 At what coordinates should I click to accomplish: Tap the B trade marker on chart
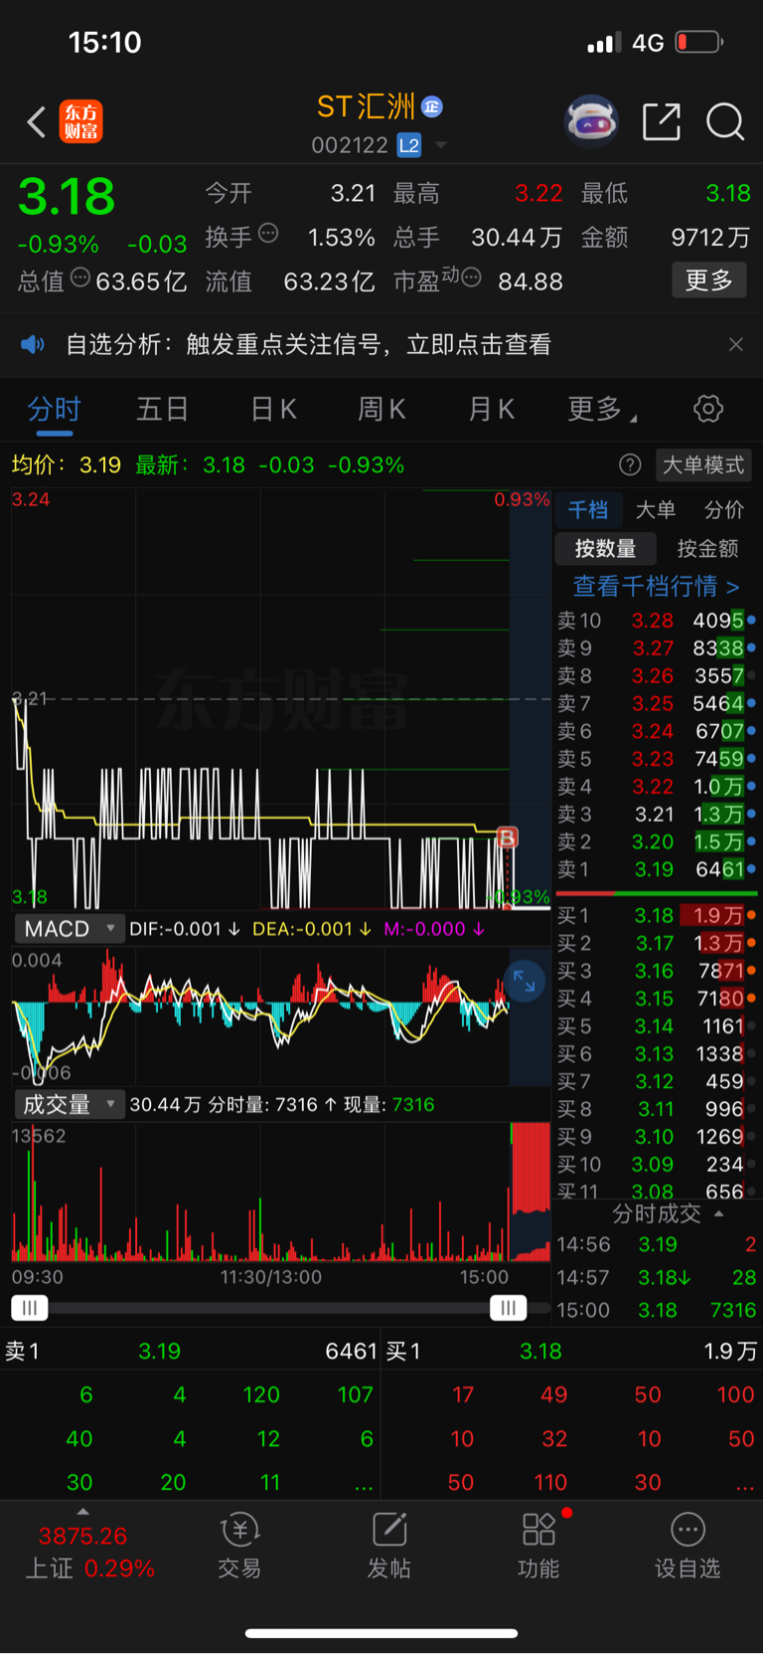click(x=507, y=837)
